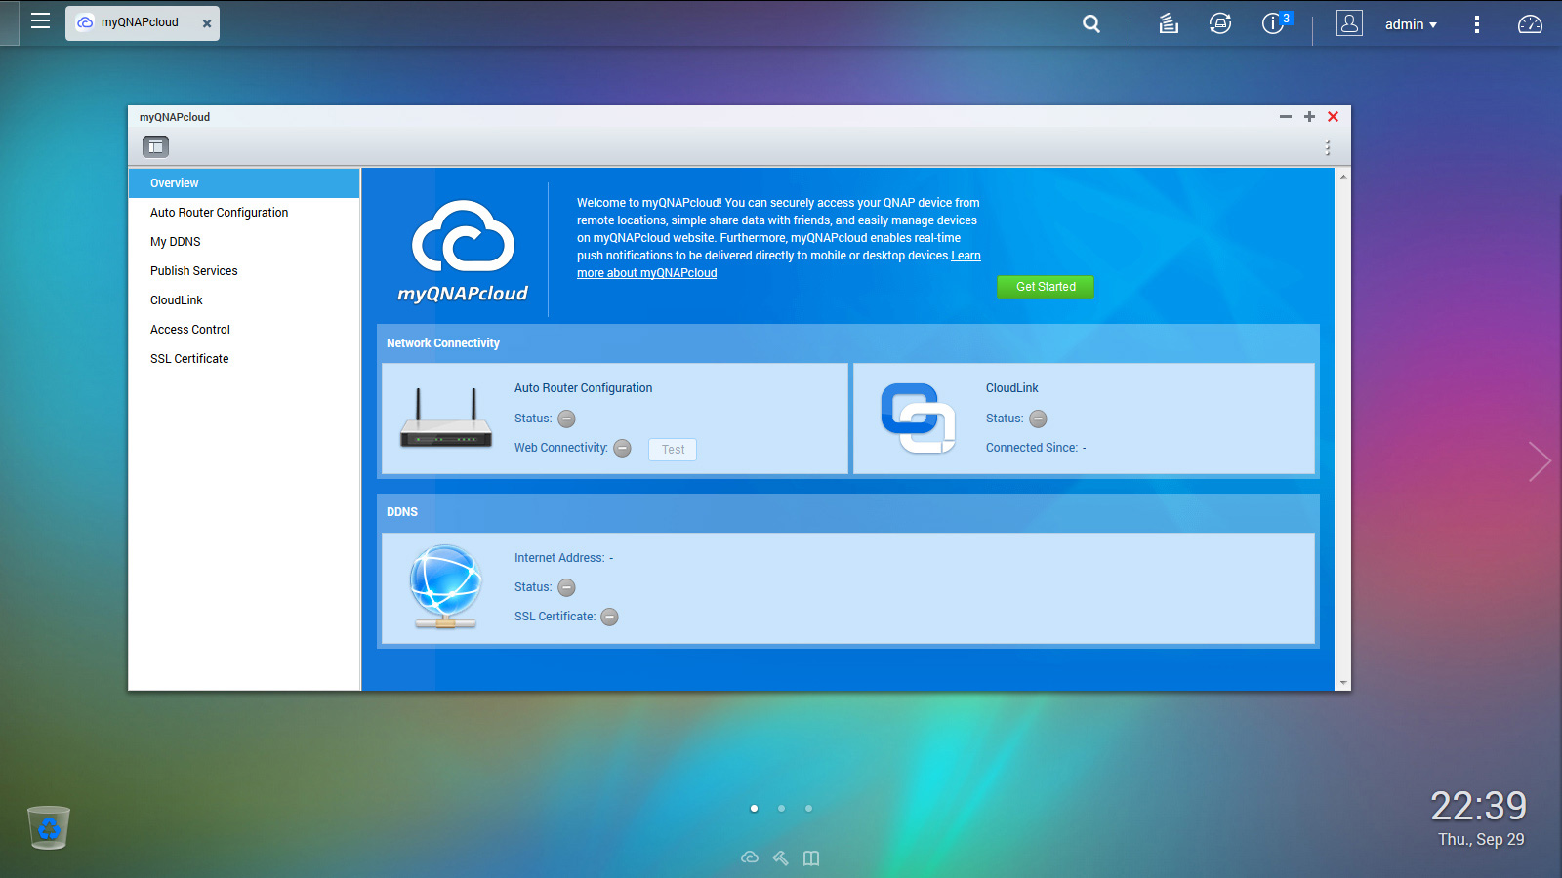Viewport: 1562px width, 878px height.
Task: Close the myQNAPcloud taskbar tab
Action: click(x=207, y=23)
